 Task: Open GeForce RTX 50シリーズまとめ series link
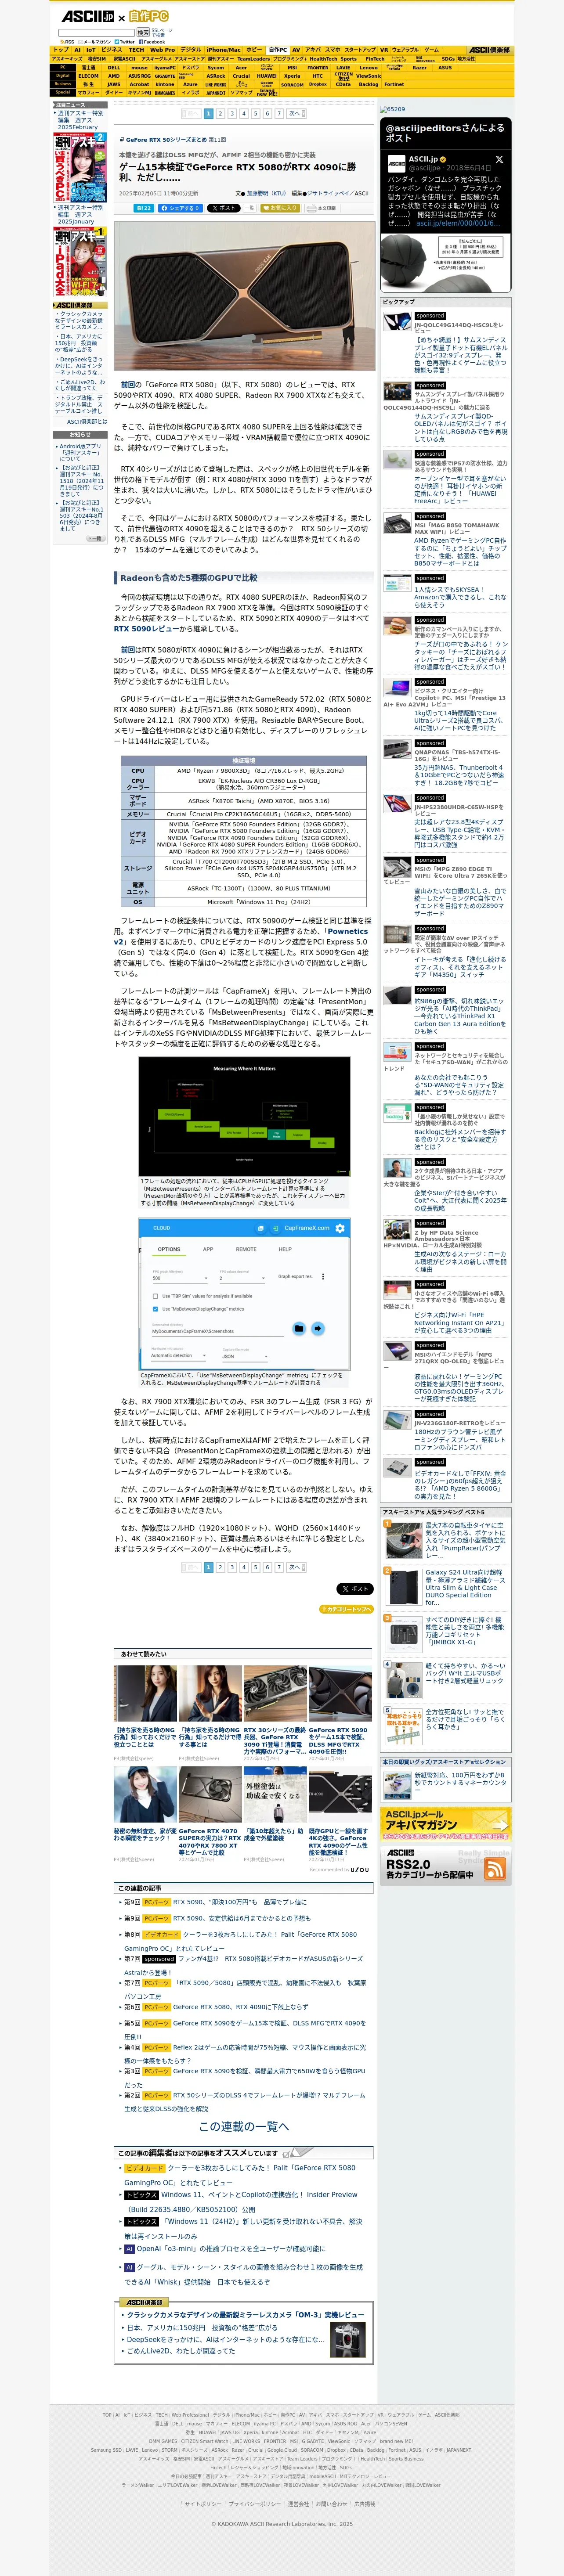pyautogui.click(x=166, y=140)
